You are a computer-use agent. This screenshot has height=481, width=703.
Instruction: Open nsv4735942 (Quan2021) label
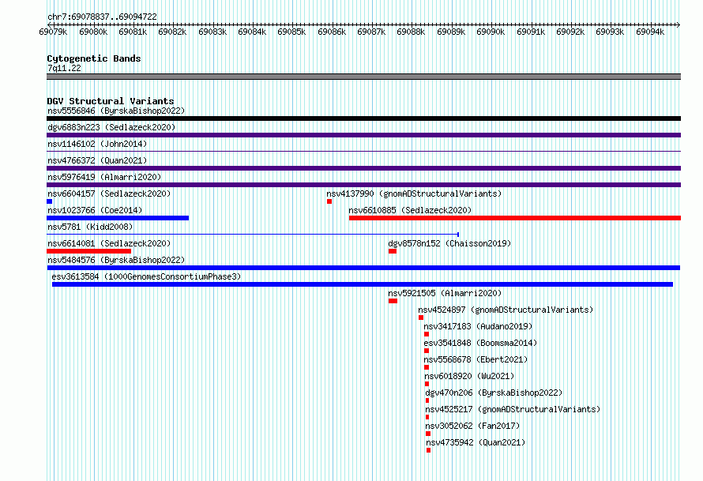point(476,442)
